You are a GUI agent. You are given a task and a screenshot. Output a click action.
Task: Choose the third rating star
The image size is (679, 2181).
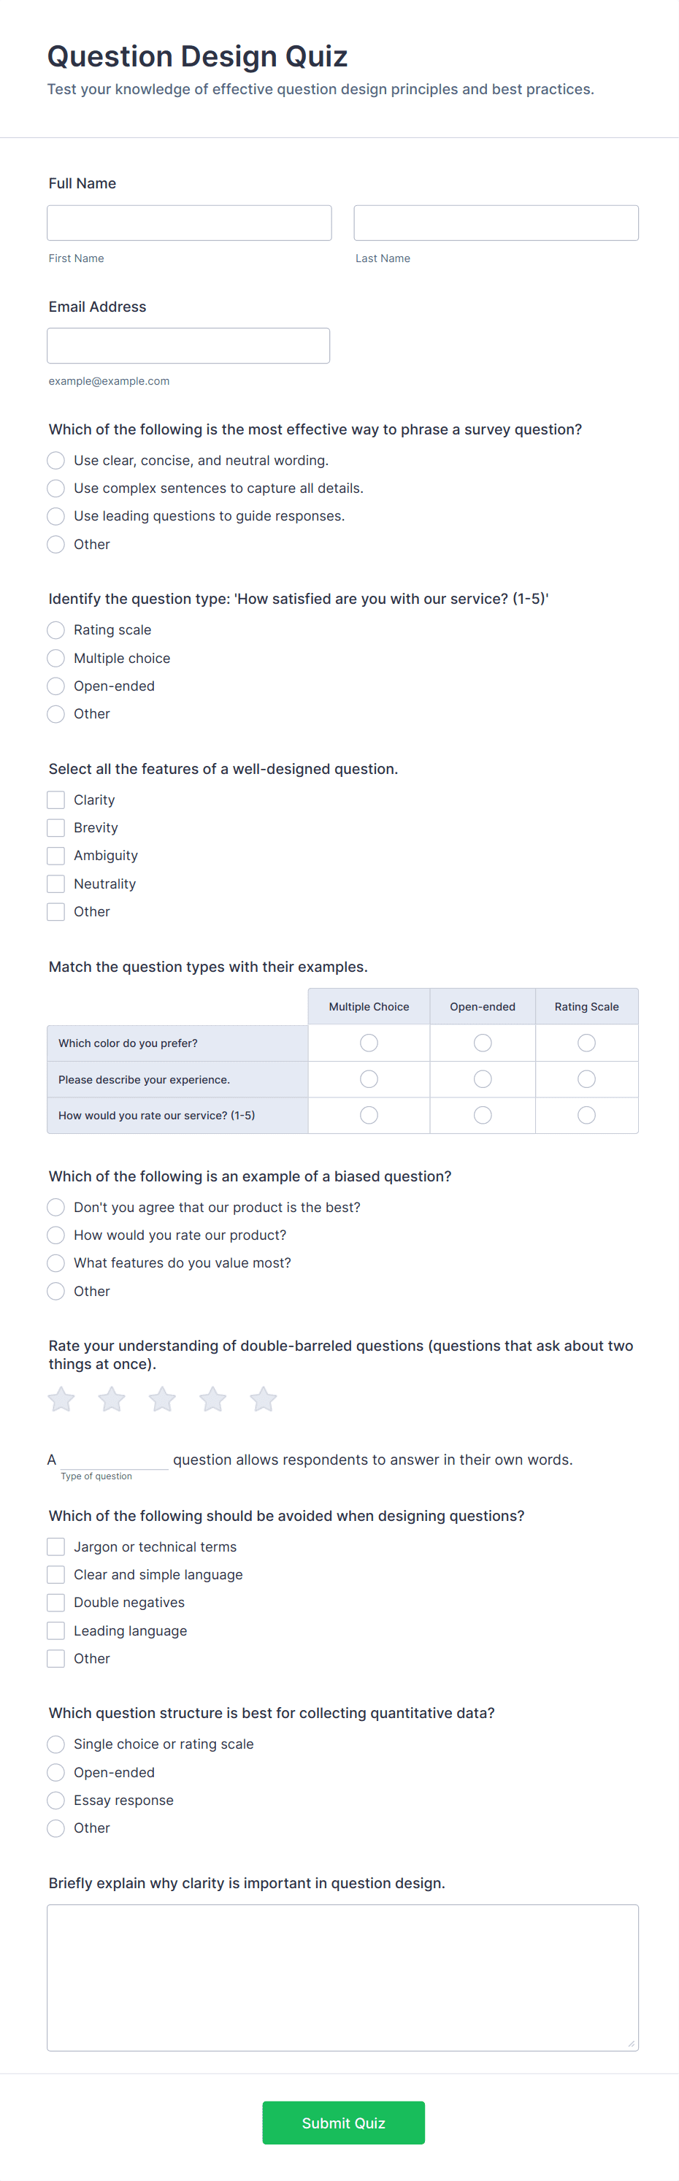point(163,1400)
